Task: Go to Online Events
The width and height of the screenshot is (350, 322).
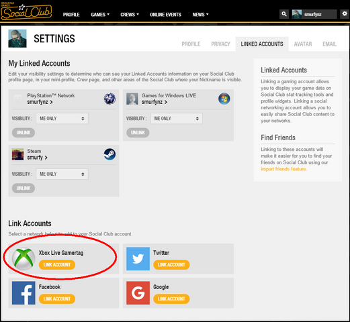Action: point(165,15)
